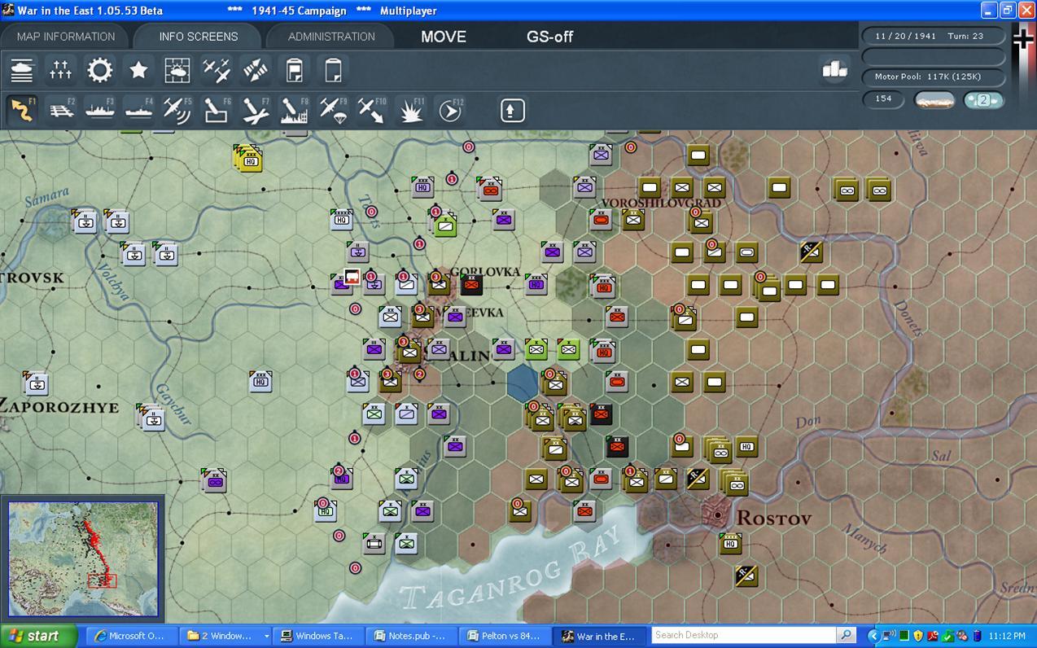Click the ground condition snow indicator

934,100
